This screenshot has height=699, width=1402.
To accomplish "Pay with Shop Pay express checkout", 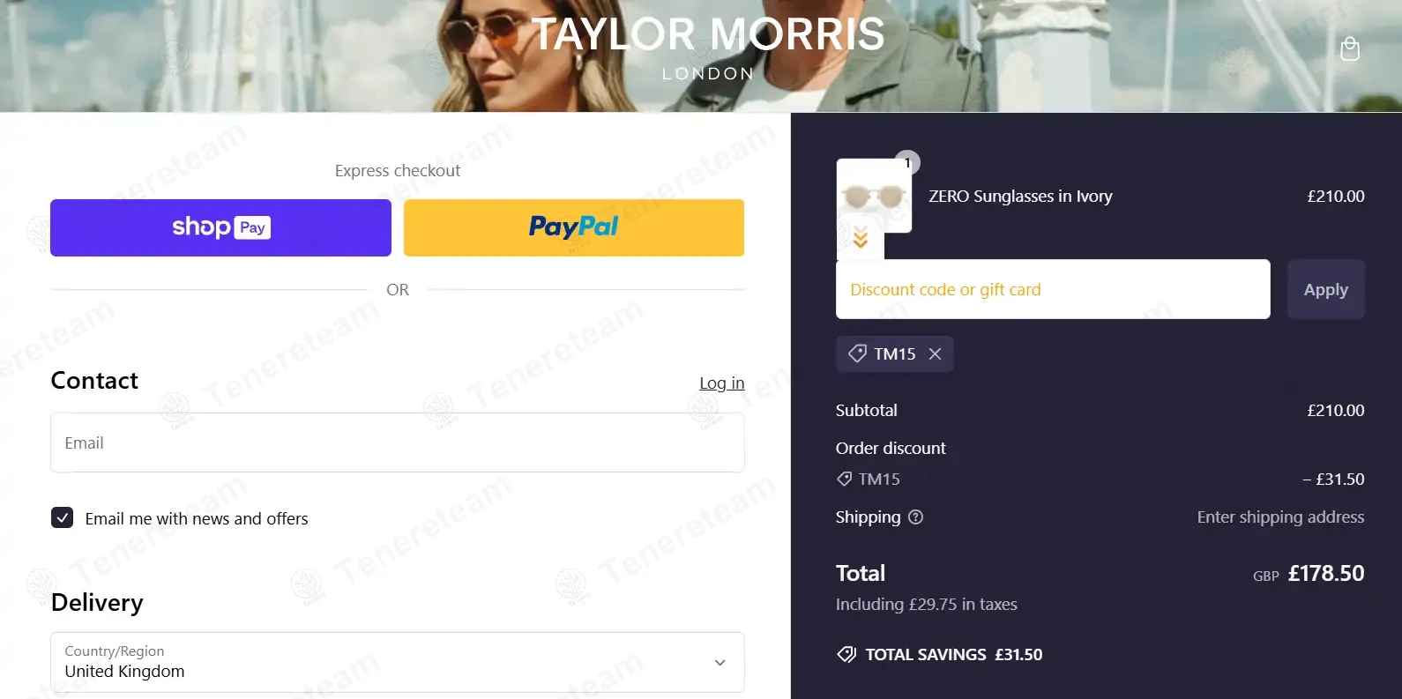I will pyautogui.click(x=220, y=227).
